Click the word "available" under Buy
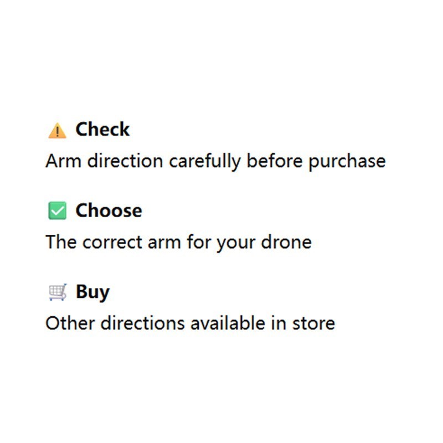Screen dimensions: 443x443 tap(228, 323)
